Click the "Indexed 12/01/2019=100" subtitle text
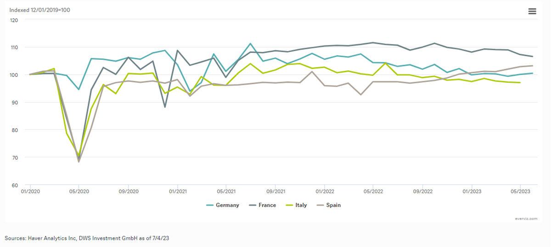 click(40, 10)
